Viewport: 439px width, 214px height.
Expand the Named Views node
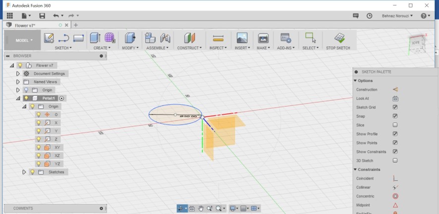tap(18, 82)
